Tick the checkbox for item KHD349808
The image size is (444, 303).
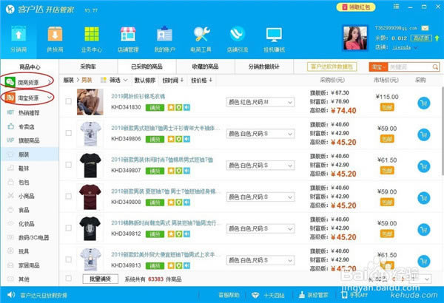pos(69,197)
